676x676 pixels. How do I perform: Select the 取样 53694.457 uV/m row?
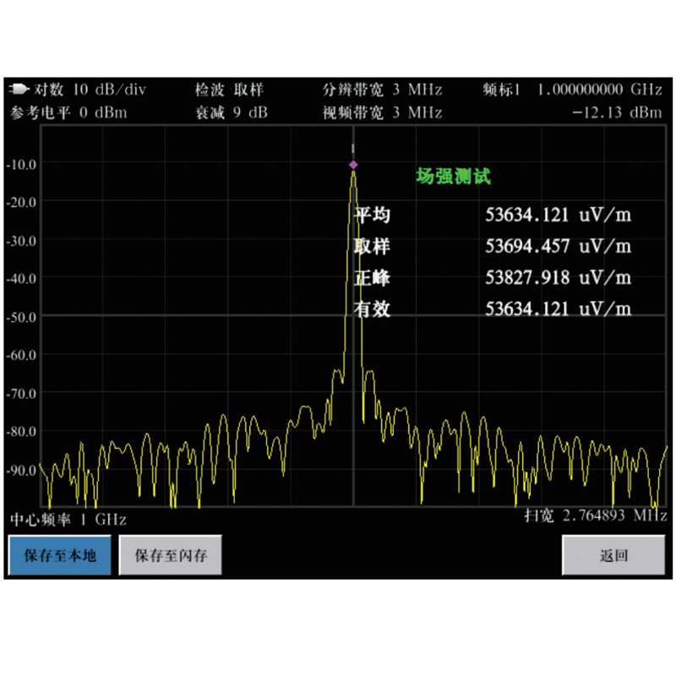[492, 247]
